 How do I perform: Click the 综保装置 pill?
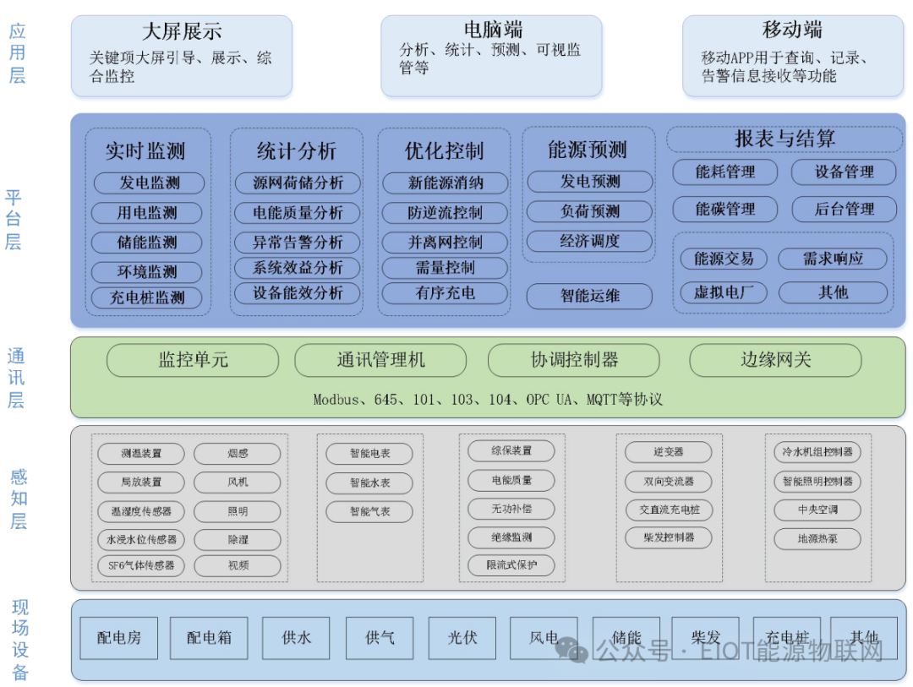(511, 450)
